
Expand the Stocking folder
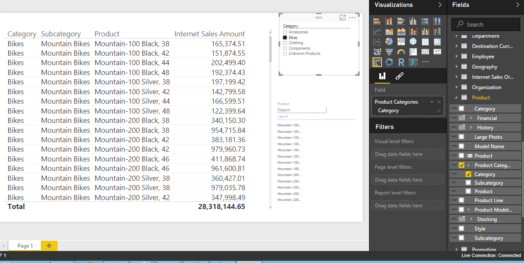[471, 219]
